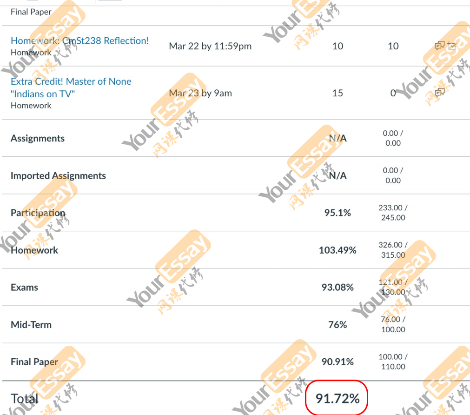Open comments icon for CmSt238 Reflection homework
This screenshot has height=415, width=470.
pos(440,46)
